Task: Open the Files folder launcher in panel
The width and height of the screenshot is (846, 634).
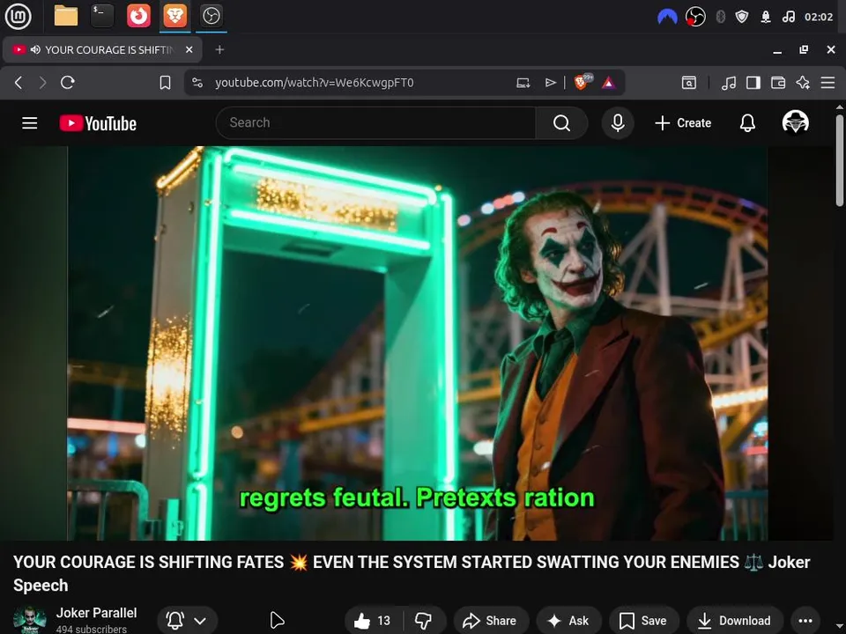Action: (x=66, y=16)
